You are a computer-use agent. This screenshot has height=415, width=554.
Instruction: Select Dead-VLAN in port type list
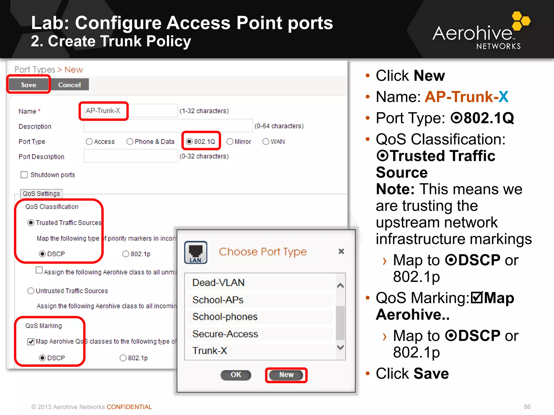click(x=260, y=283)
